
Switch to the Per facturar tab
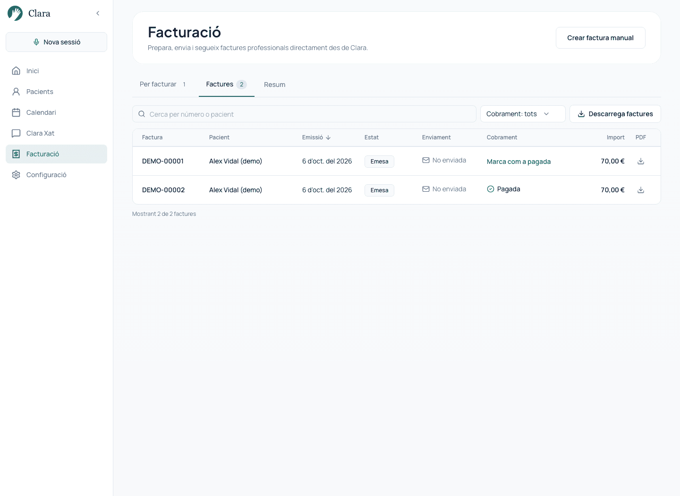click(x=163, y=85)
